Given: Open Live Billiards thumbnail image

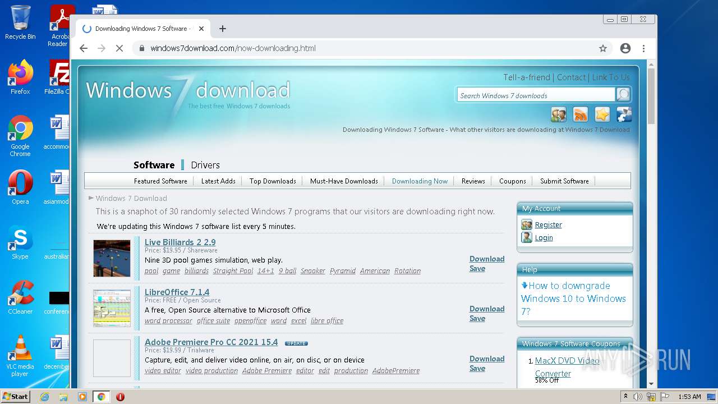Looking at the screenshot, I should [112, 258].
